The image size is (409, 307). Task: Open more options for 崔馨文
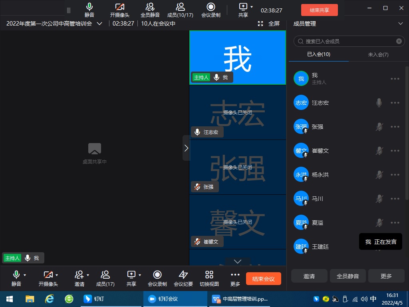395,151
